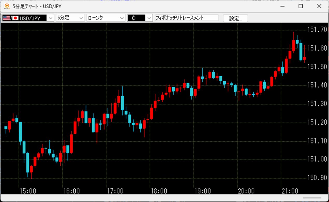Click the 15:00 time label
The width and height of the screenshot is (329, 202).
click(x=28, y=191)
